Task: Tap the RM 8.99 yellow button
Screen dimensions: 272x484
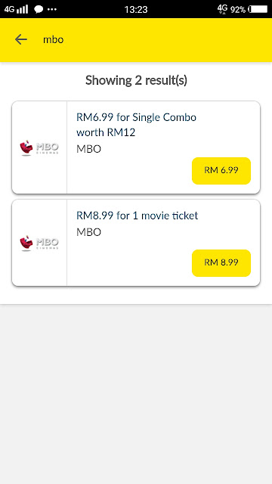Action: pos(221,263)
